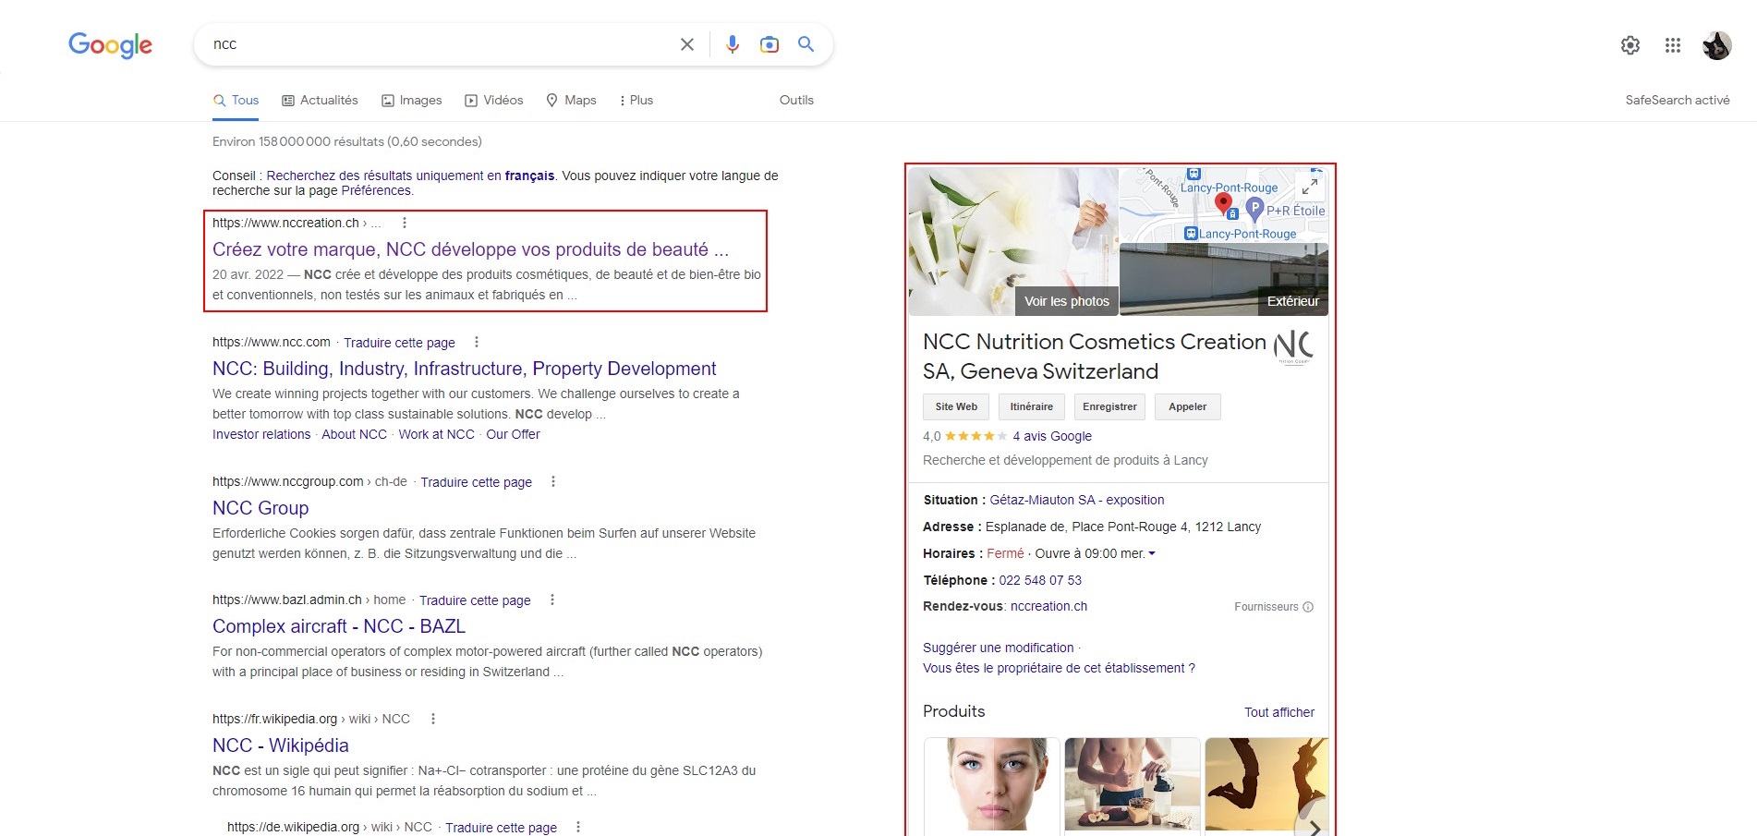
Task: Open the Plus menu
Action: pyautogui.click(x=636, y=100)
